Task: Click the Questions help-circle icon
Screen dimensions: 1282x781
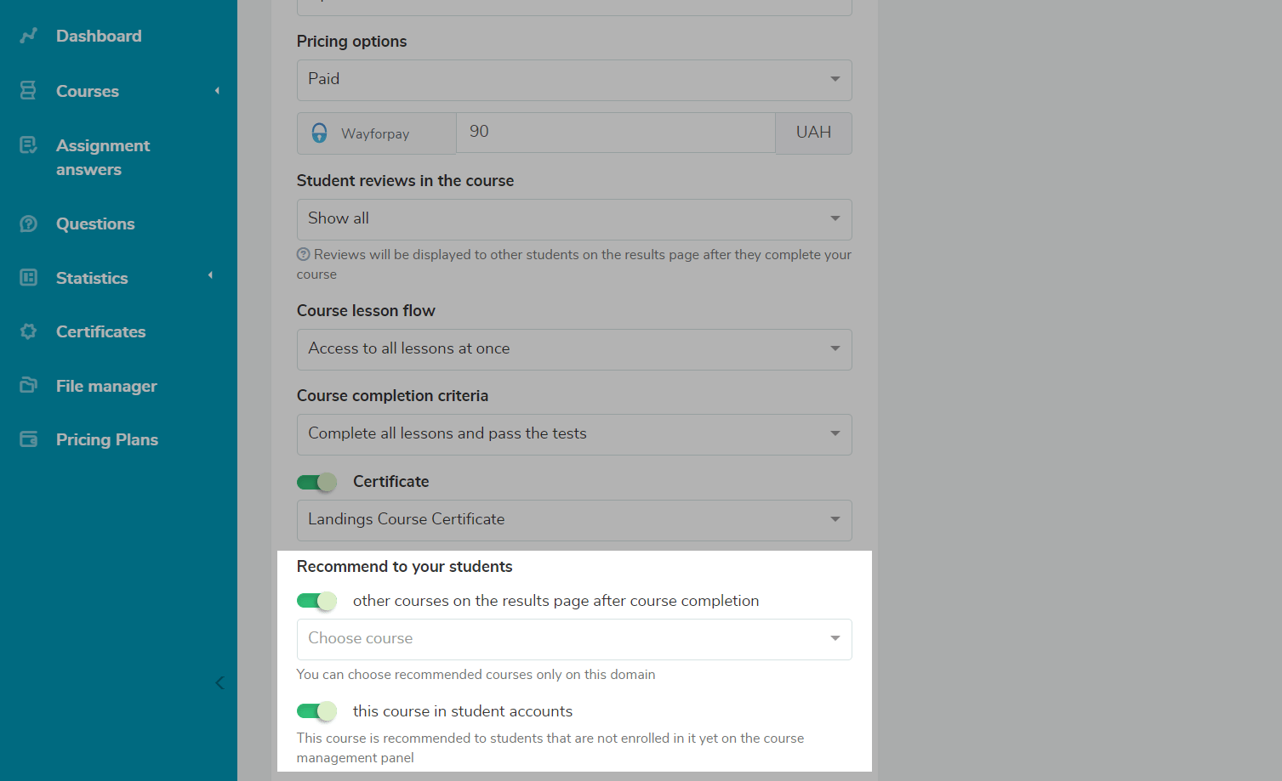Action: point(28,224)
